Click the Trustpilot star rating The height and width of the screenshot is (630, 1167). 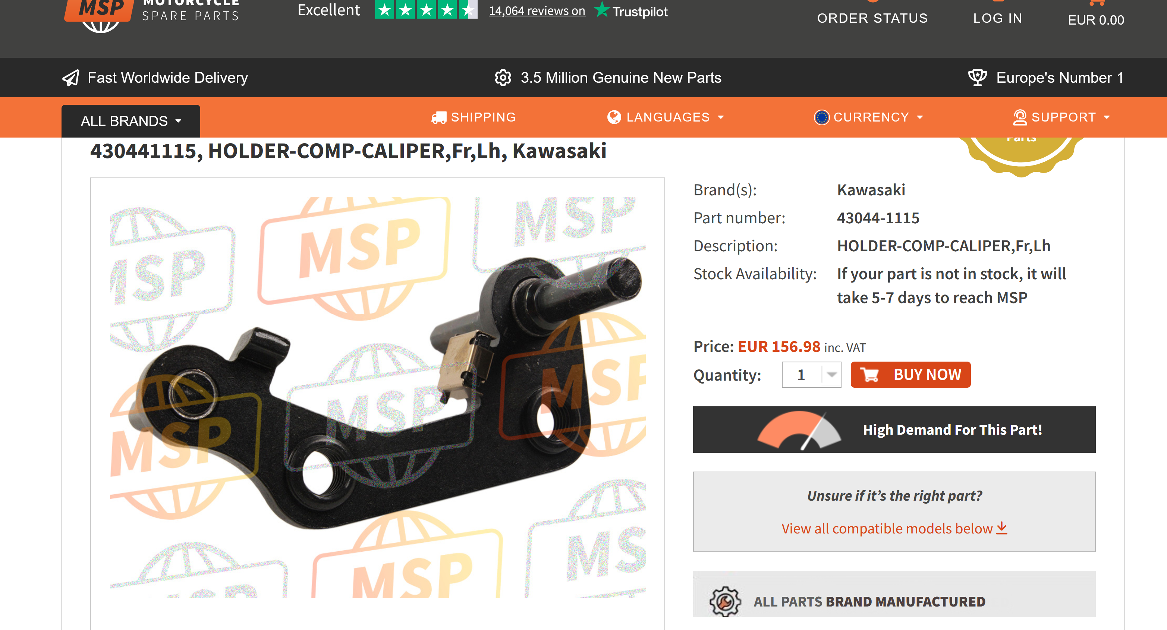coord(426,10)
